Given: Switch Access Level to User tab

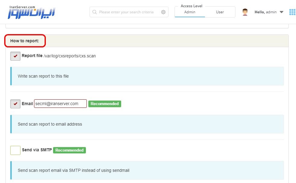Looking at the screenshot, I should (220, 12).
